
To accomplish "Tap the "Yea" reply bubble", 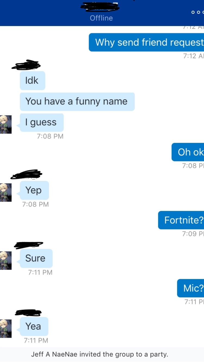I will coord(34,326).
